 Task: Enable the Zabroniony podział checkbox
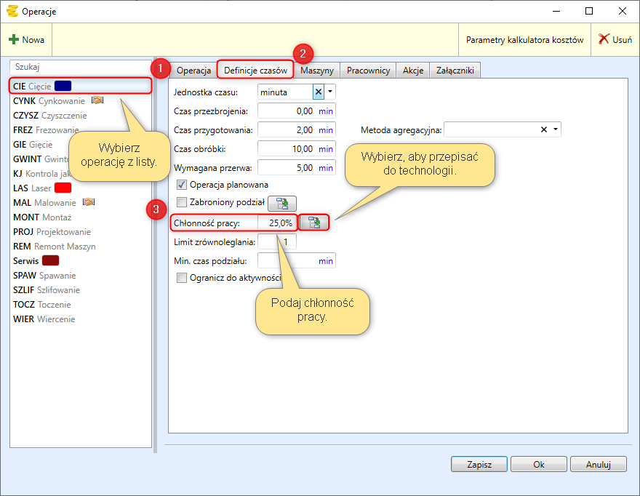[182, 203]
